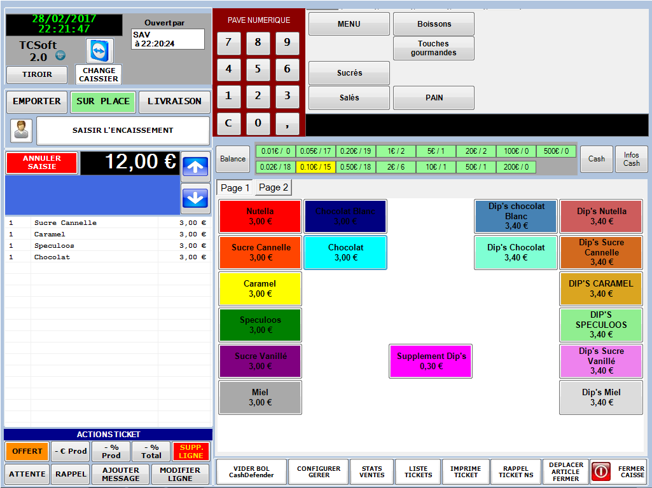Screen dimensions: 652x488
Task: Open the STATS VENTES screen
Action: (x=371, y=471)
